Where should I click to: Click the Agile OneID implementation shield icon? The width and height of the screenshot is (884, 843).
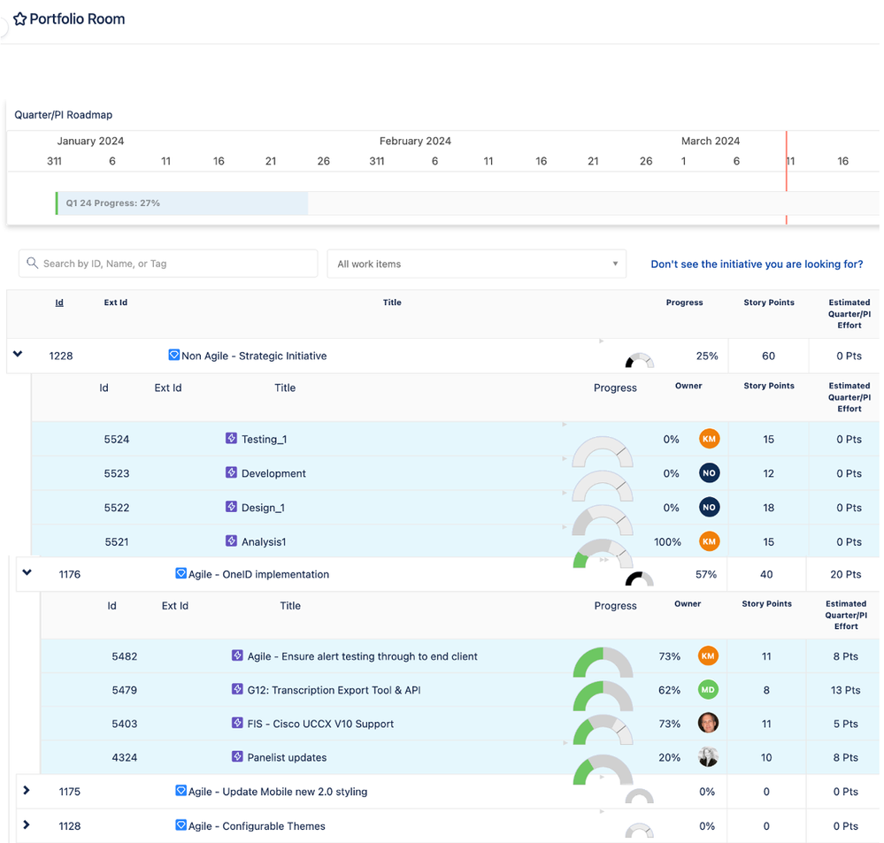(x=181, y=574)
